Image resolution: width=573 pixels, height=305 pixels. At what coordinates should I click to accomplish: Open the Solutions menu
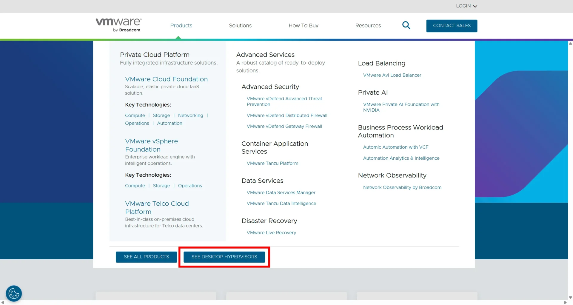click(240, 26)
